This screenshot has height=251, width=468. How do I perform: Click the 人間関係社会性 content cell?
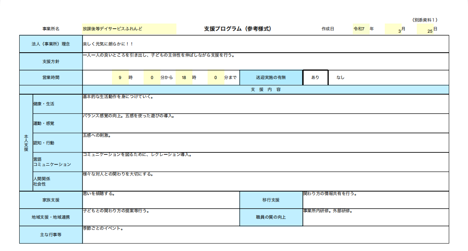click(x=266, y=182)
